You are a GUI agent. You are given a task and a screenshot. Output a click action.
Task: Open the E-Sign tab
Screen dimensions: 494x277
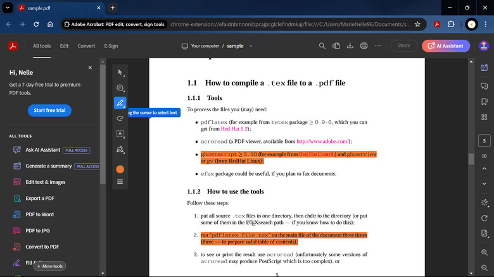111,46
